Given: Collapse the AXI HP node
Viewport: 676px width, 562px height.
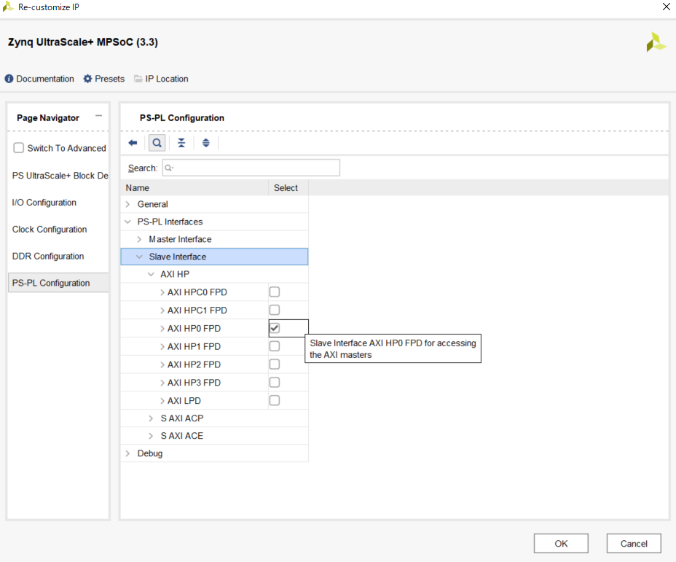Looking at the screenshot, I should tap(151, 274).
